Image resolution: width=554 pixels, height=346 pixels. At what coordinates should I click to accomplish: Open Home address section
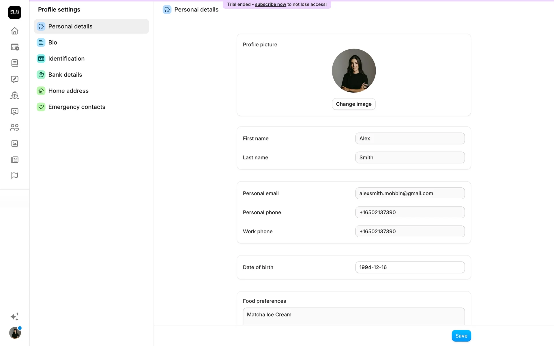tap(68, 91)
